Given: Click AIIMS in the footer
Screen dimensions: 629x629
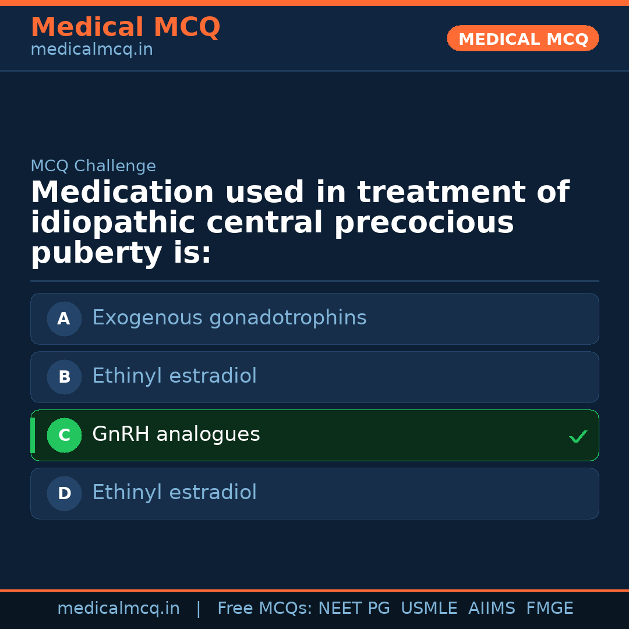Looking at the screenshot, I should [x=492, y=609].
